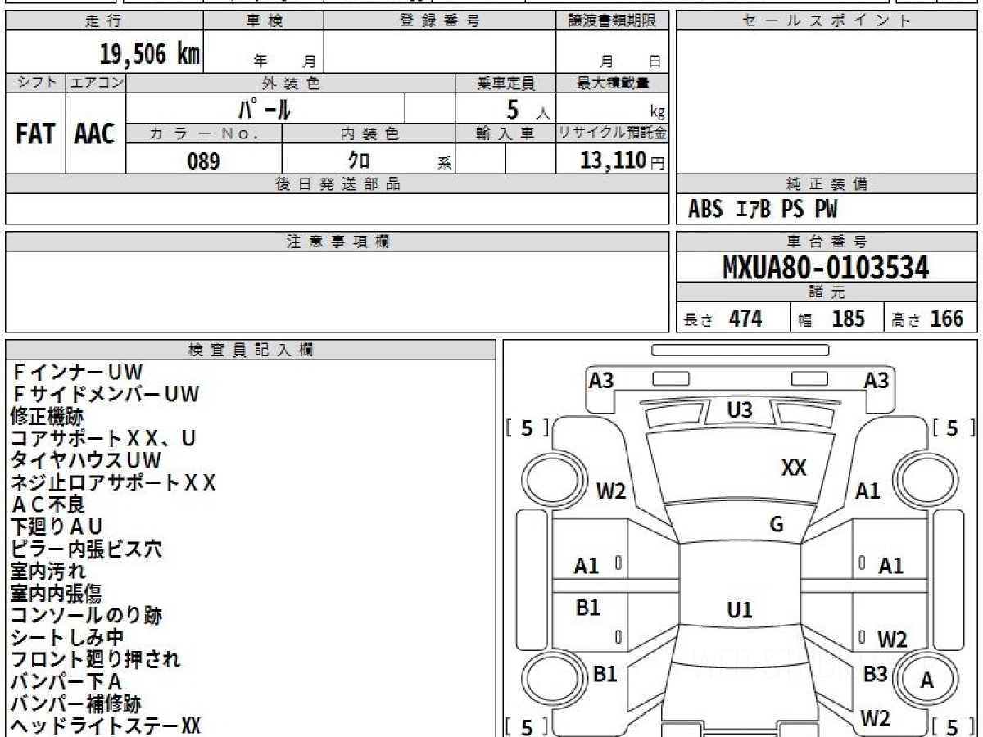
Task: Select the 注意事項欄 section header
Action: tap(337, 242)
